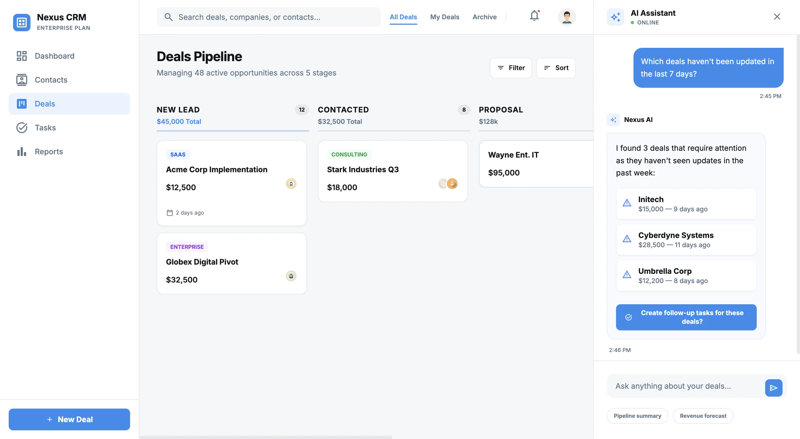Click the New Deal button
800x439 pixels.
(x=69, y=419)
